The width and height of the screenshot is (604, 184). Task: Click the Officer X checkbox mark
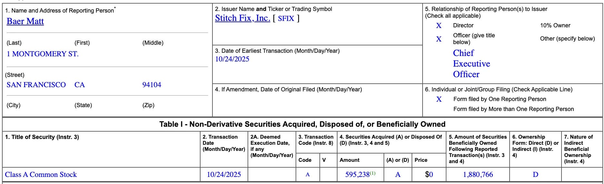coord(439,39)
